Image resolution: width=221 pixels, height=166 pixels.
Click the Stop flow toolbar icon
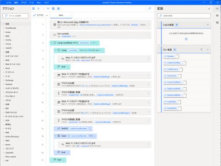point(43,8)
